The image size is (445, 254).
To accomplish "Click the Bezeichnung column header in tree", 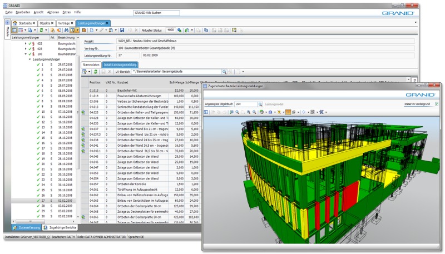I will point(66,37).
